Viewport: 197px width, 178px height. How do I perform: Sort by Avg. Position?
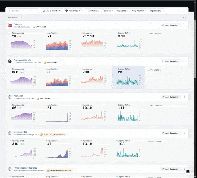click(139, 11)
